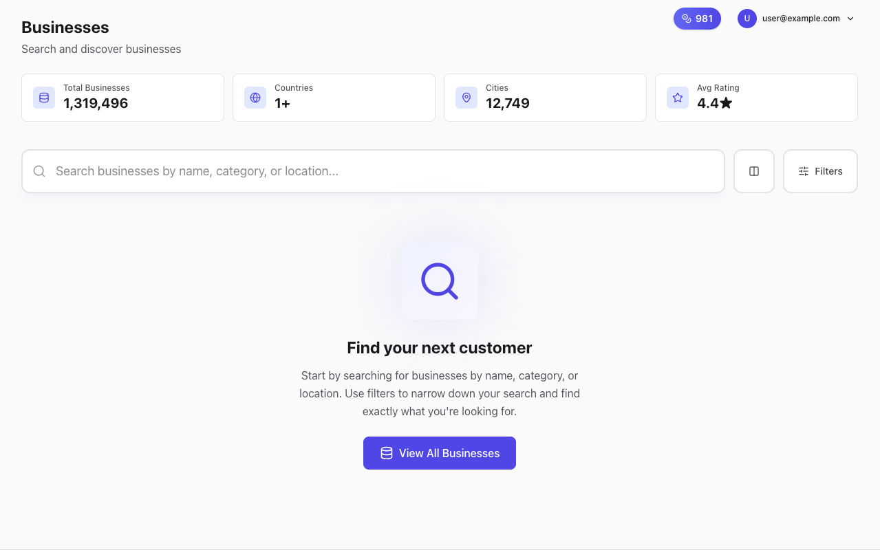Click the large search illustration icon
This screenshot has height=550, width=880.
click(439, 280)
